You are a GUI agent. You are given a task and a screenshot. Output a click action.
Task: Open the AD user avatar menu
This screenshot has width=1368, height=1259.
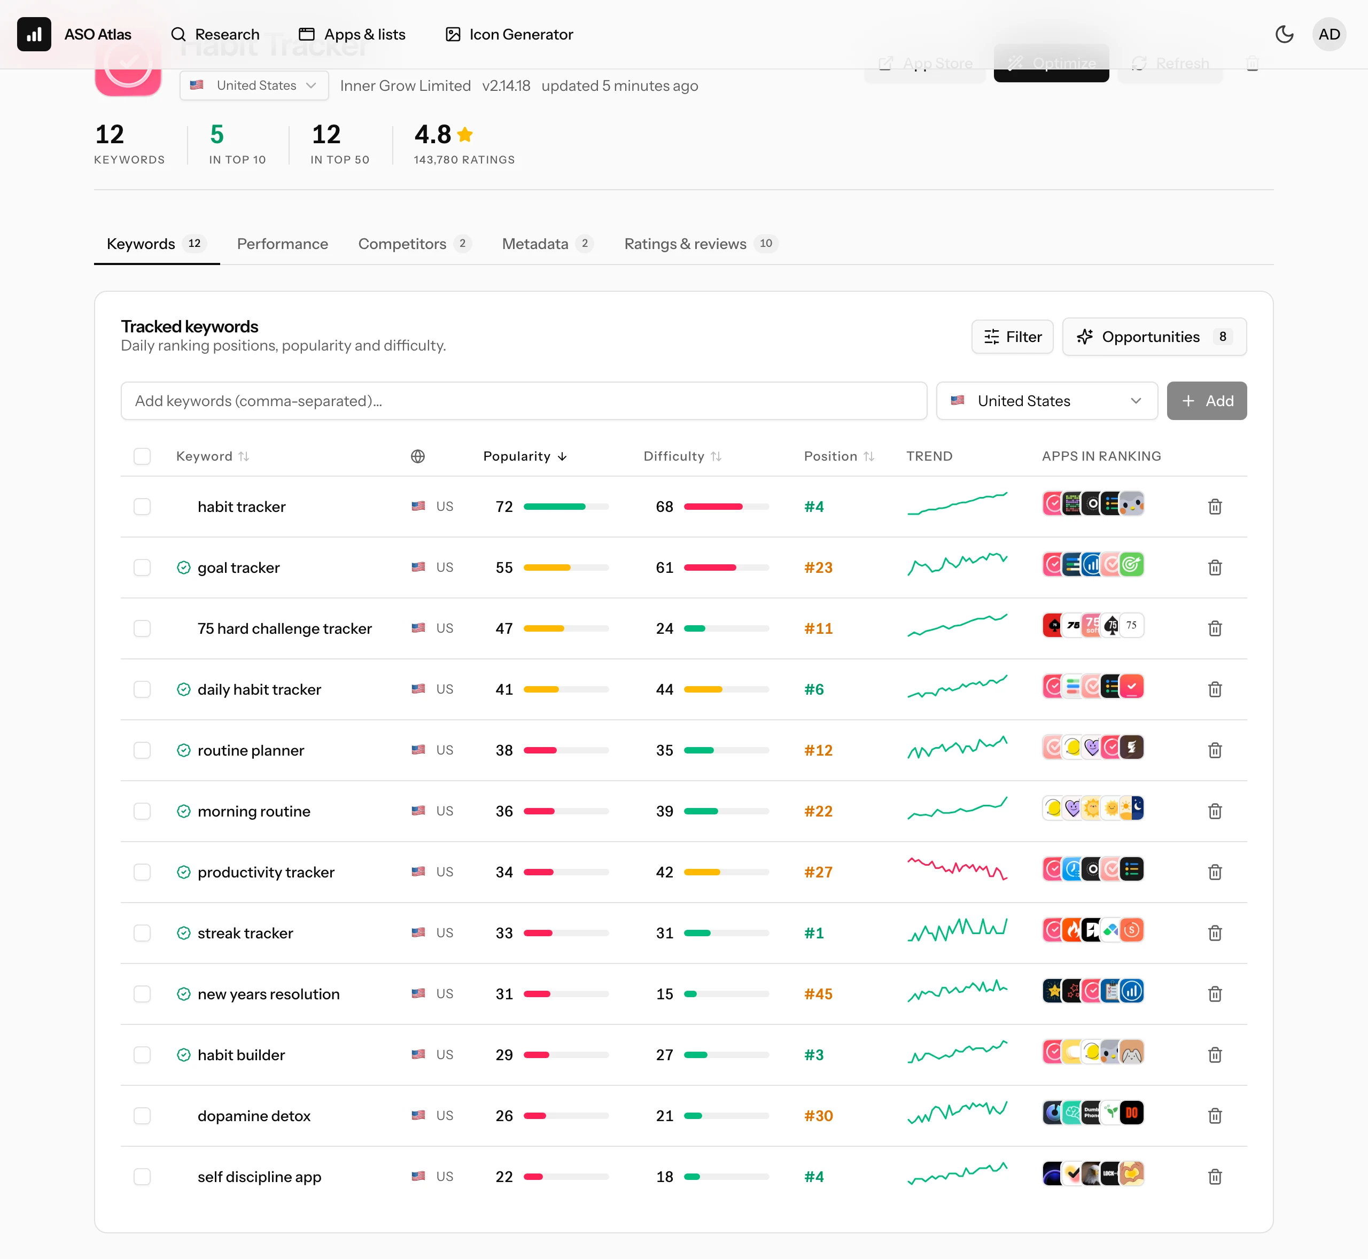(1329, 34)
